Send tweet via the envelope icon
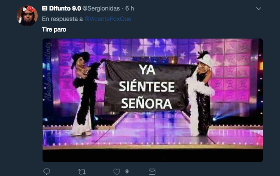 click(x=152, y=172)
